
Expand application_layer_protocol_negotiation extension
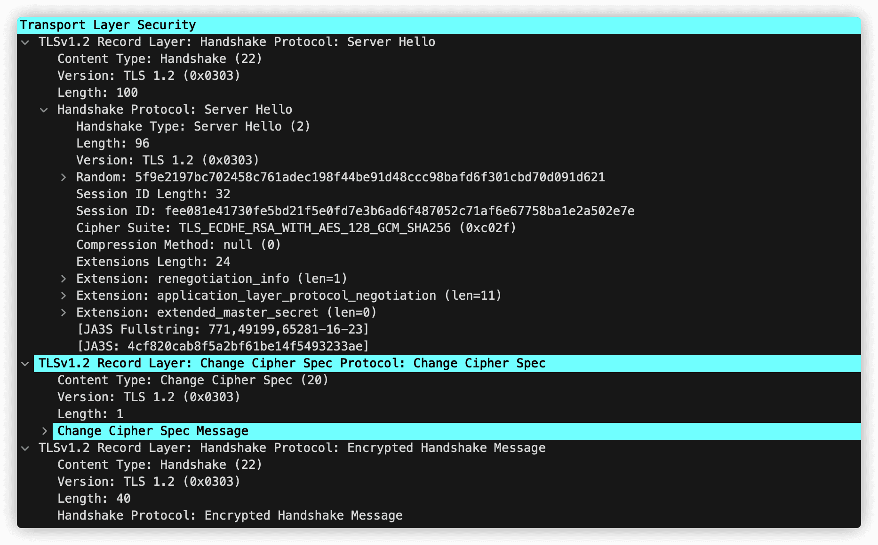[x=63, y=296]
